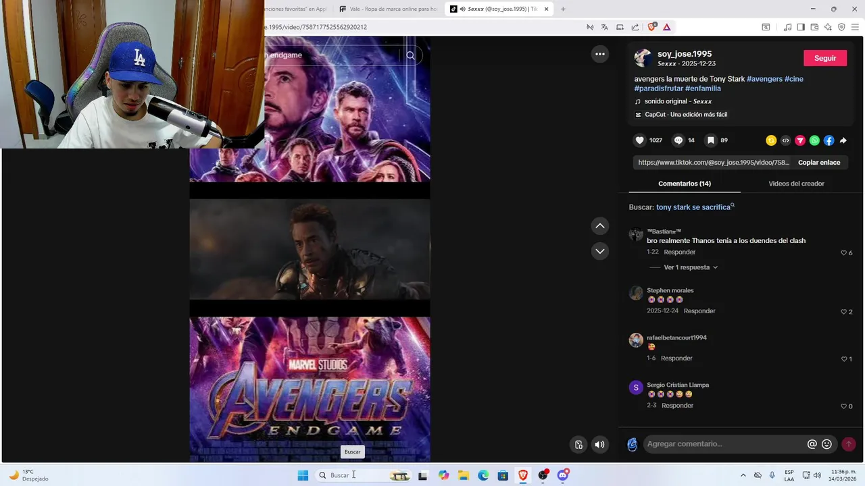Follow soy_jose.1995 with Seguir button
The width and height of the screenshot is (865, 486).
[x=825, y=58]
